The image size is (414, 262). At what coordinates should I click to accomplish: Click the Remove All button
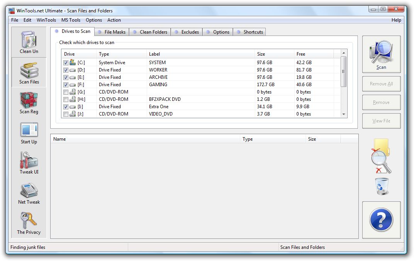pyautogui.click(x=381, y=84)
